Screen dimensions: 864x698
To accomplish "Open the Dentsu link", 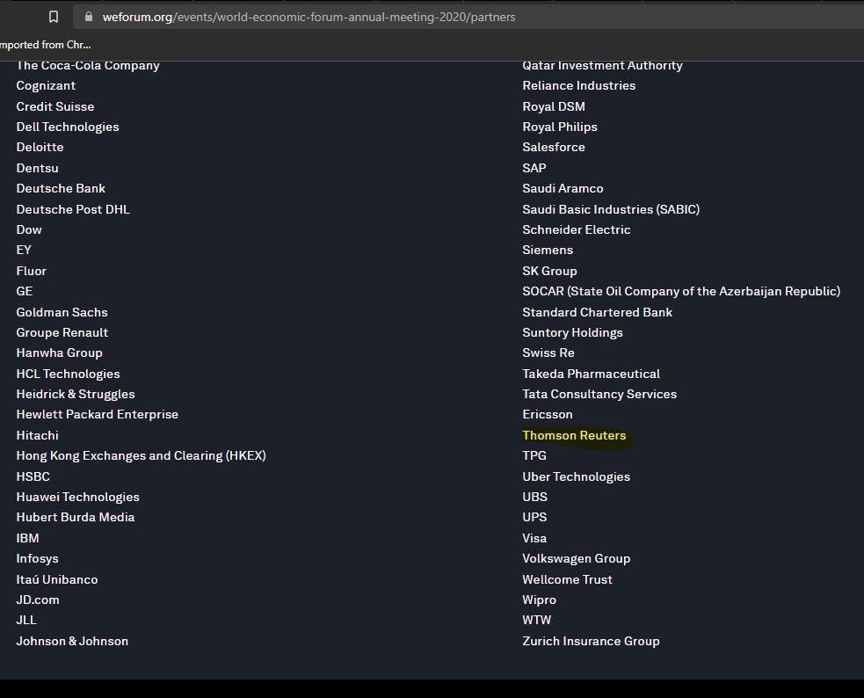I will (37, 168).
